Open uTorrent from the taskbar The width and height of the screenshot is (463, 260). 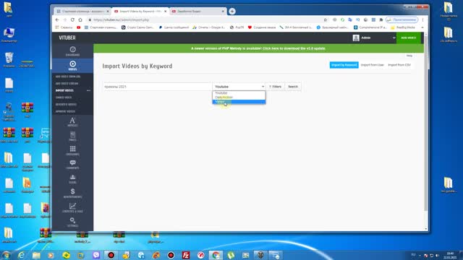231,255
